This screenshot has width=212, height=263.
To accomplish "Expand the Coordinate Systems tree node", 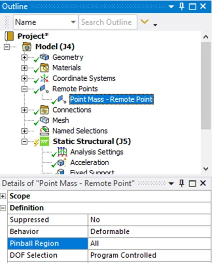I will [x=24, y=78].
